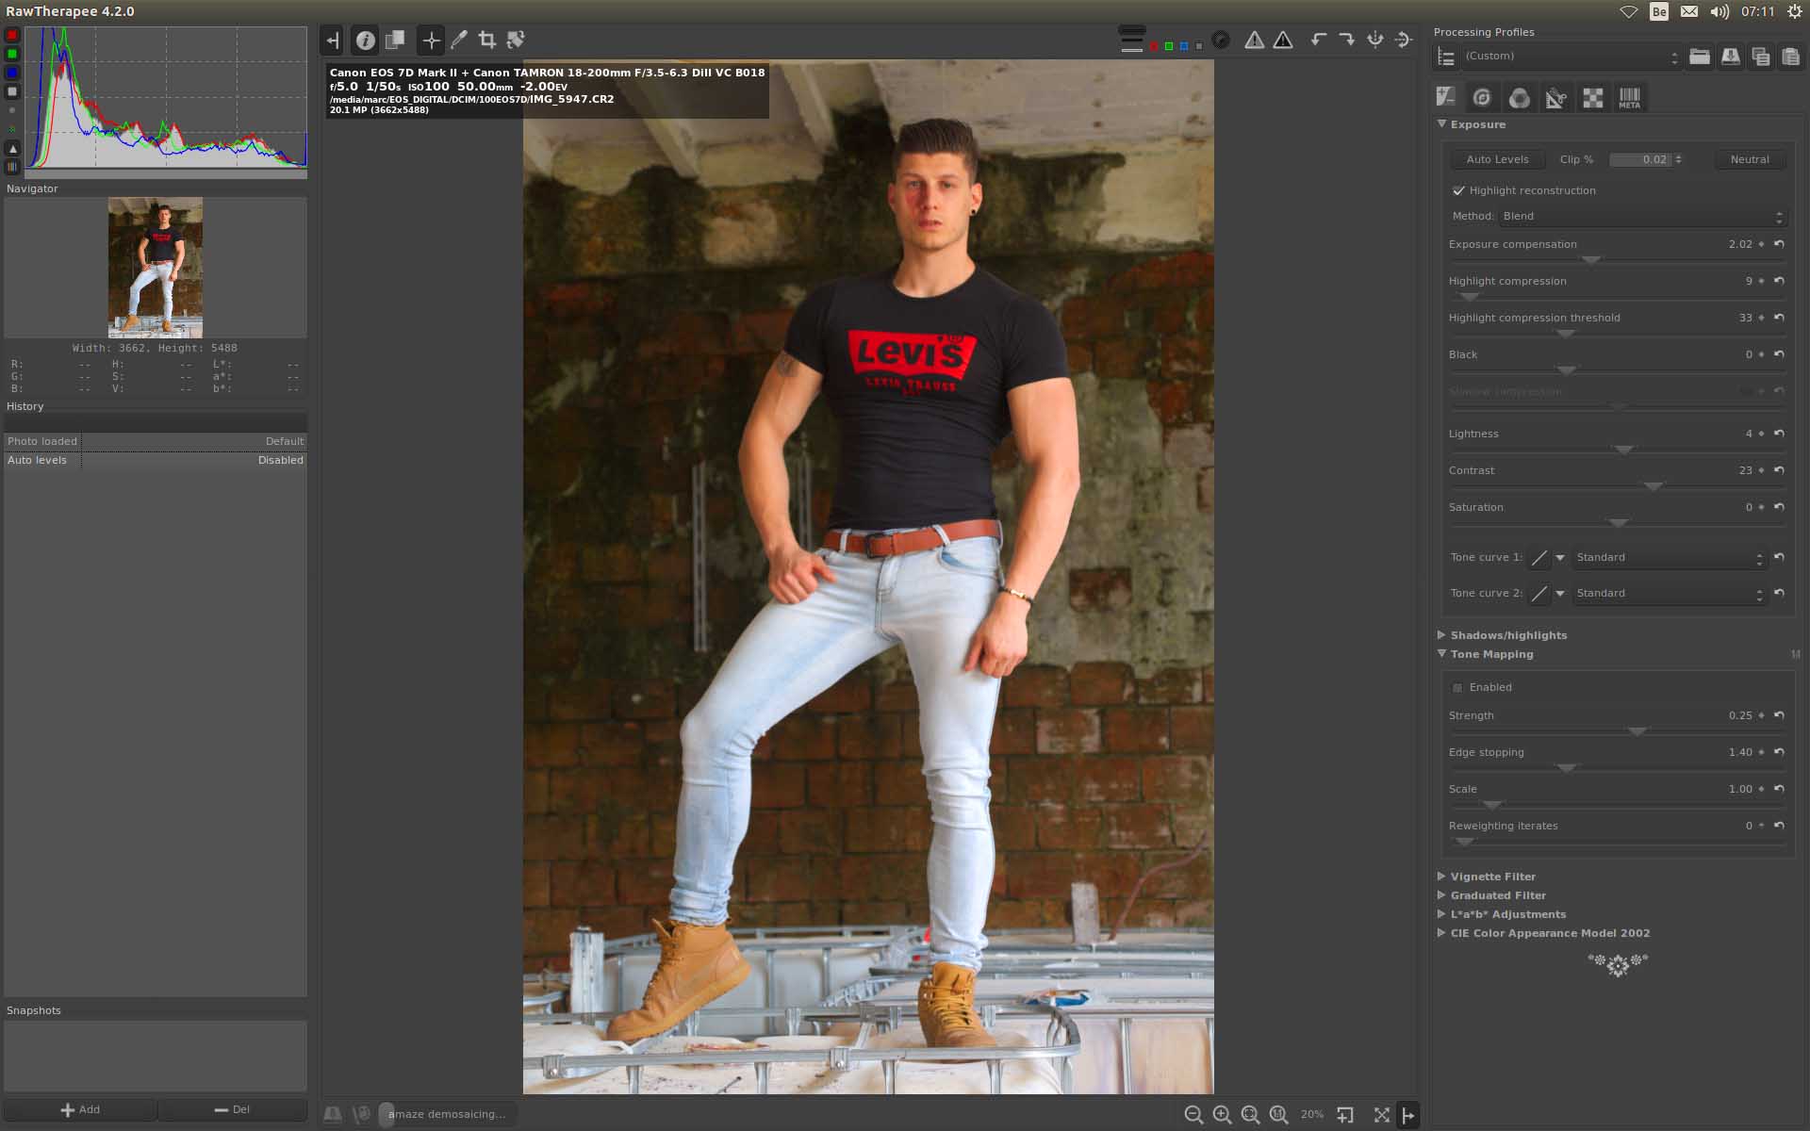
Task: Toggle before/after view icon
Action: [395, 40]
